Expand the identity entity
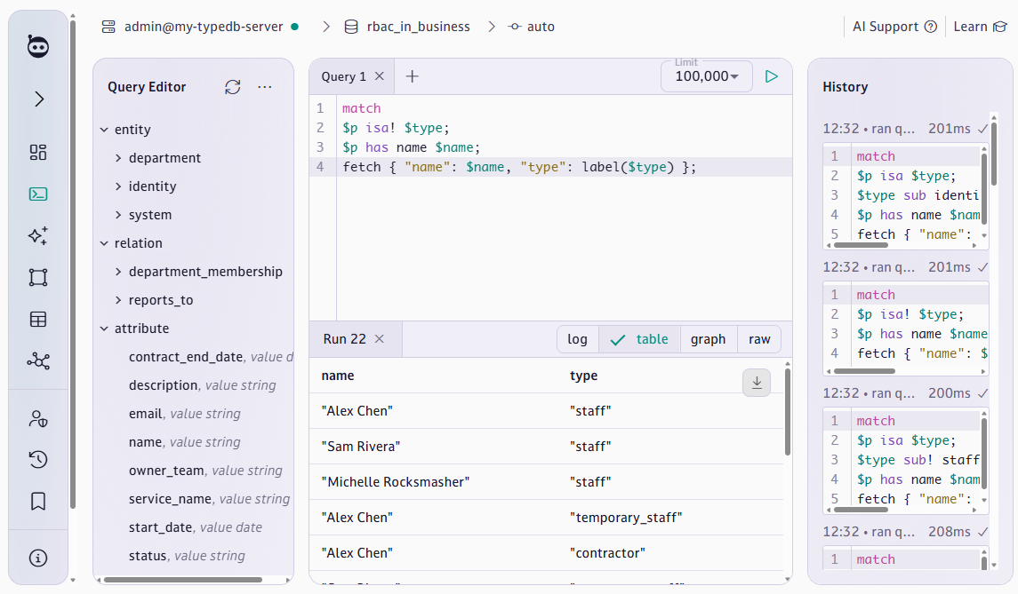This screenshot has width=1018, height=594. click(118, 186)
